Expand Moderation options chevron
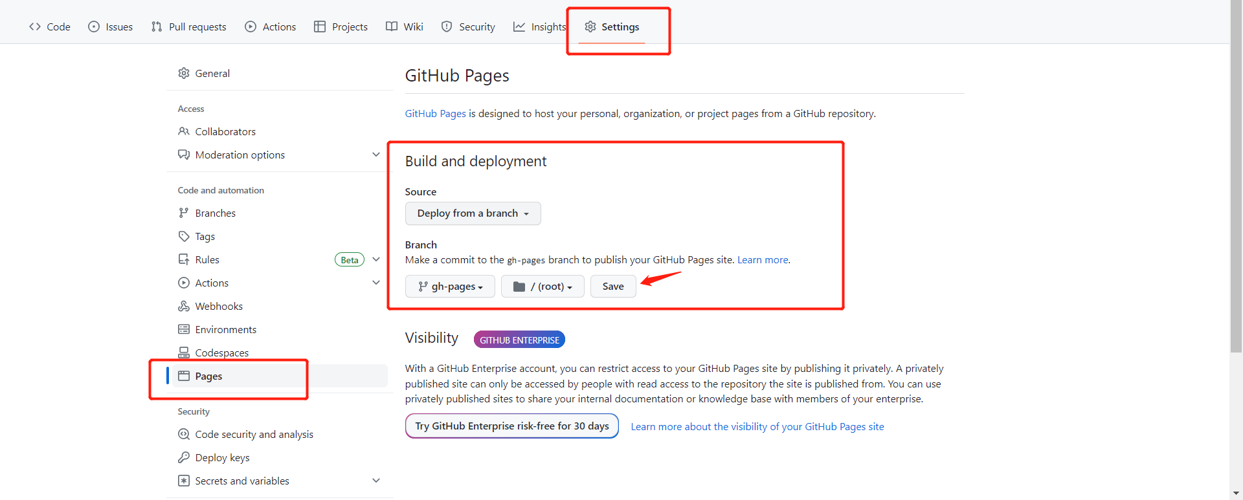1243x500 pixels. pos(376,155)
